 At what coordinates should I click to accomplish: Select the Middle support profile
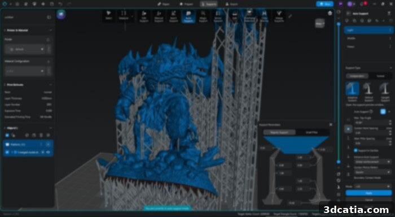(x=368, y=38)
